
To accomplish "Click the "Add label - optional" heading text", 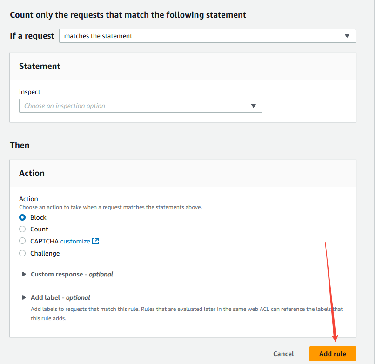I will coord(60,297).
